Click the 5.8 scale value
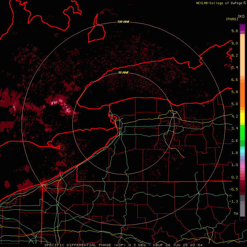The image size is (247, 247). coord(235,92)
